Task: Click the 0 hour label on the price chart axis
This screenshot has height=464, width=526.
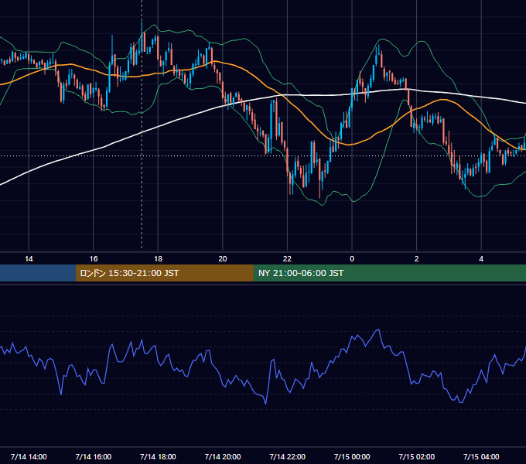Action: pyautogui.click(x=352, y=259)
